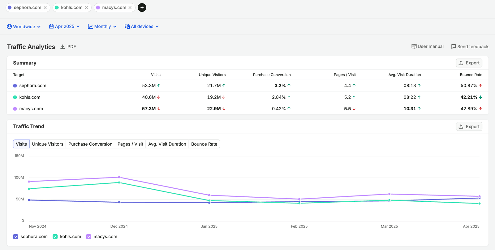The image size is (495, 250).
Task: Add another domain with plus icon
Action: point(142,7)
